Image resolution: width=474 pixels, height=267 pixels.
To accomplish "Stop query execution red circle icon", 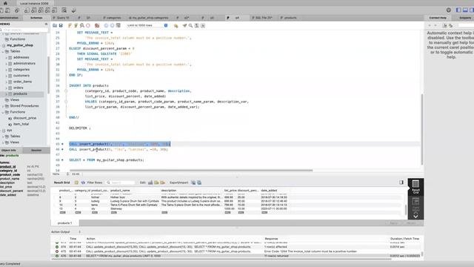I will [88, 26].
